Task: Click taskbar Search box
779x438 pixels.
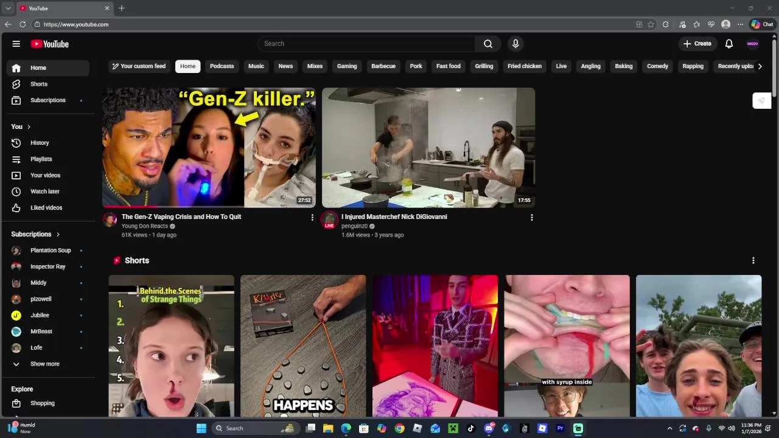Action: [x=255, y=428]
